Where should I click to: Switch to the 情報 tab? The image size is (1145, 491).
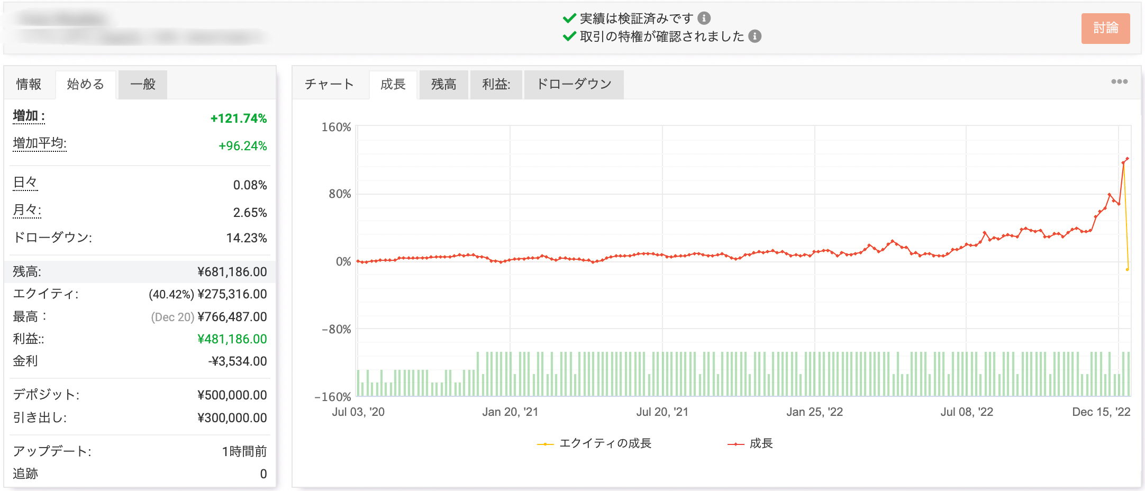pyautogui.click(x=29, y=85)
